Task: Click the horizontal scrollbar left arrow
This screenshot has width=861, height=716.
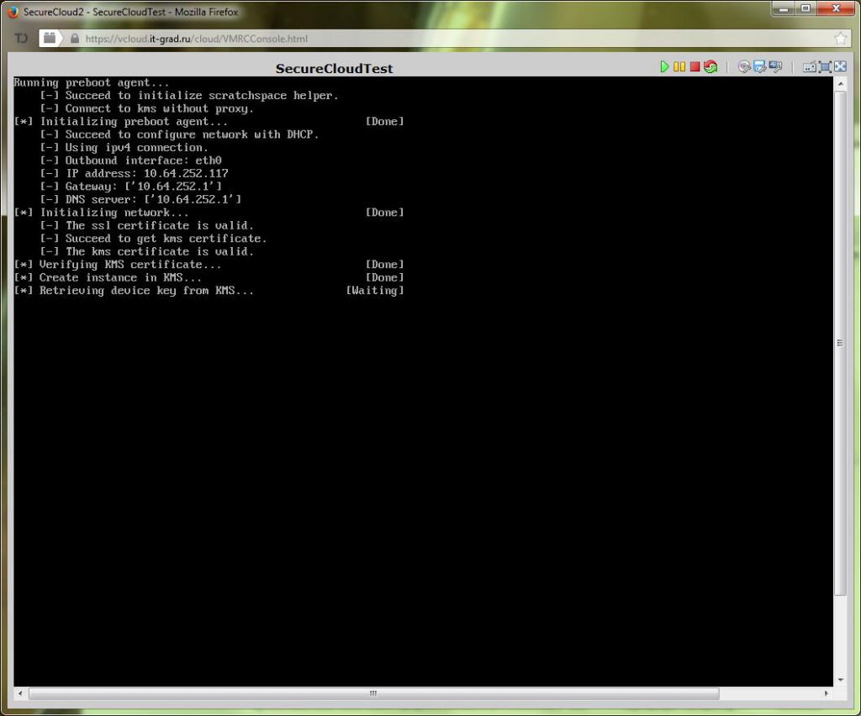Action: pos(21,694)
